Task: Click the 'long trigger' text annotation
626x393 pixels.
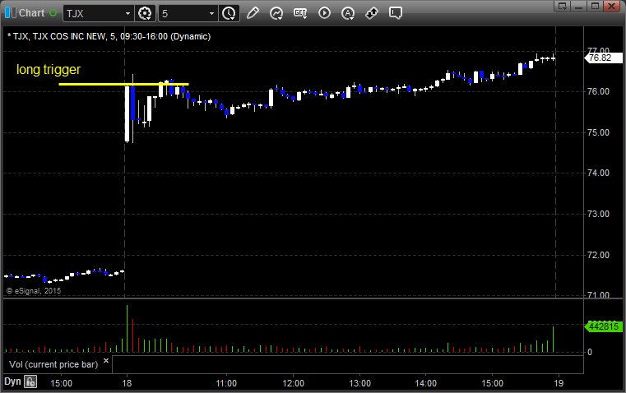Action: [x=49, y=70]
